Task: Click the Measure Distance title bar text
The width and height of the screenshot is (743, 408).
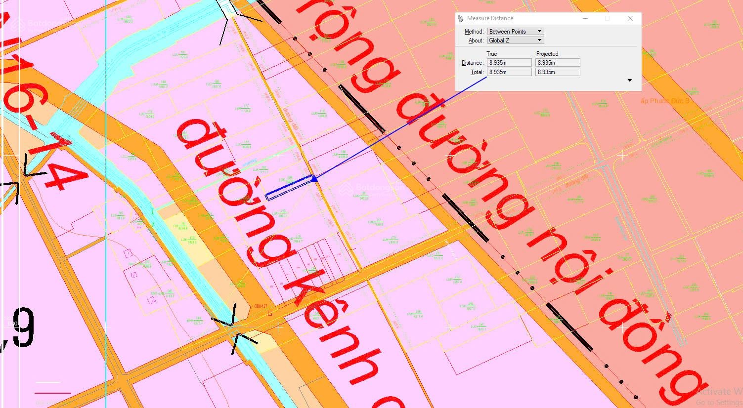Action: [490, 18]
